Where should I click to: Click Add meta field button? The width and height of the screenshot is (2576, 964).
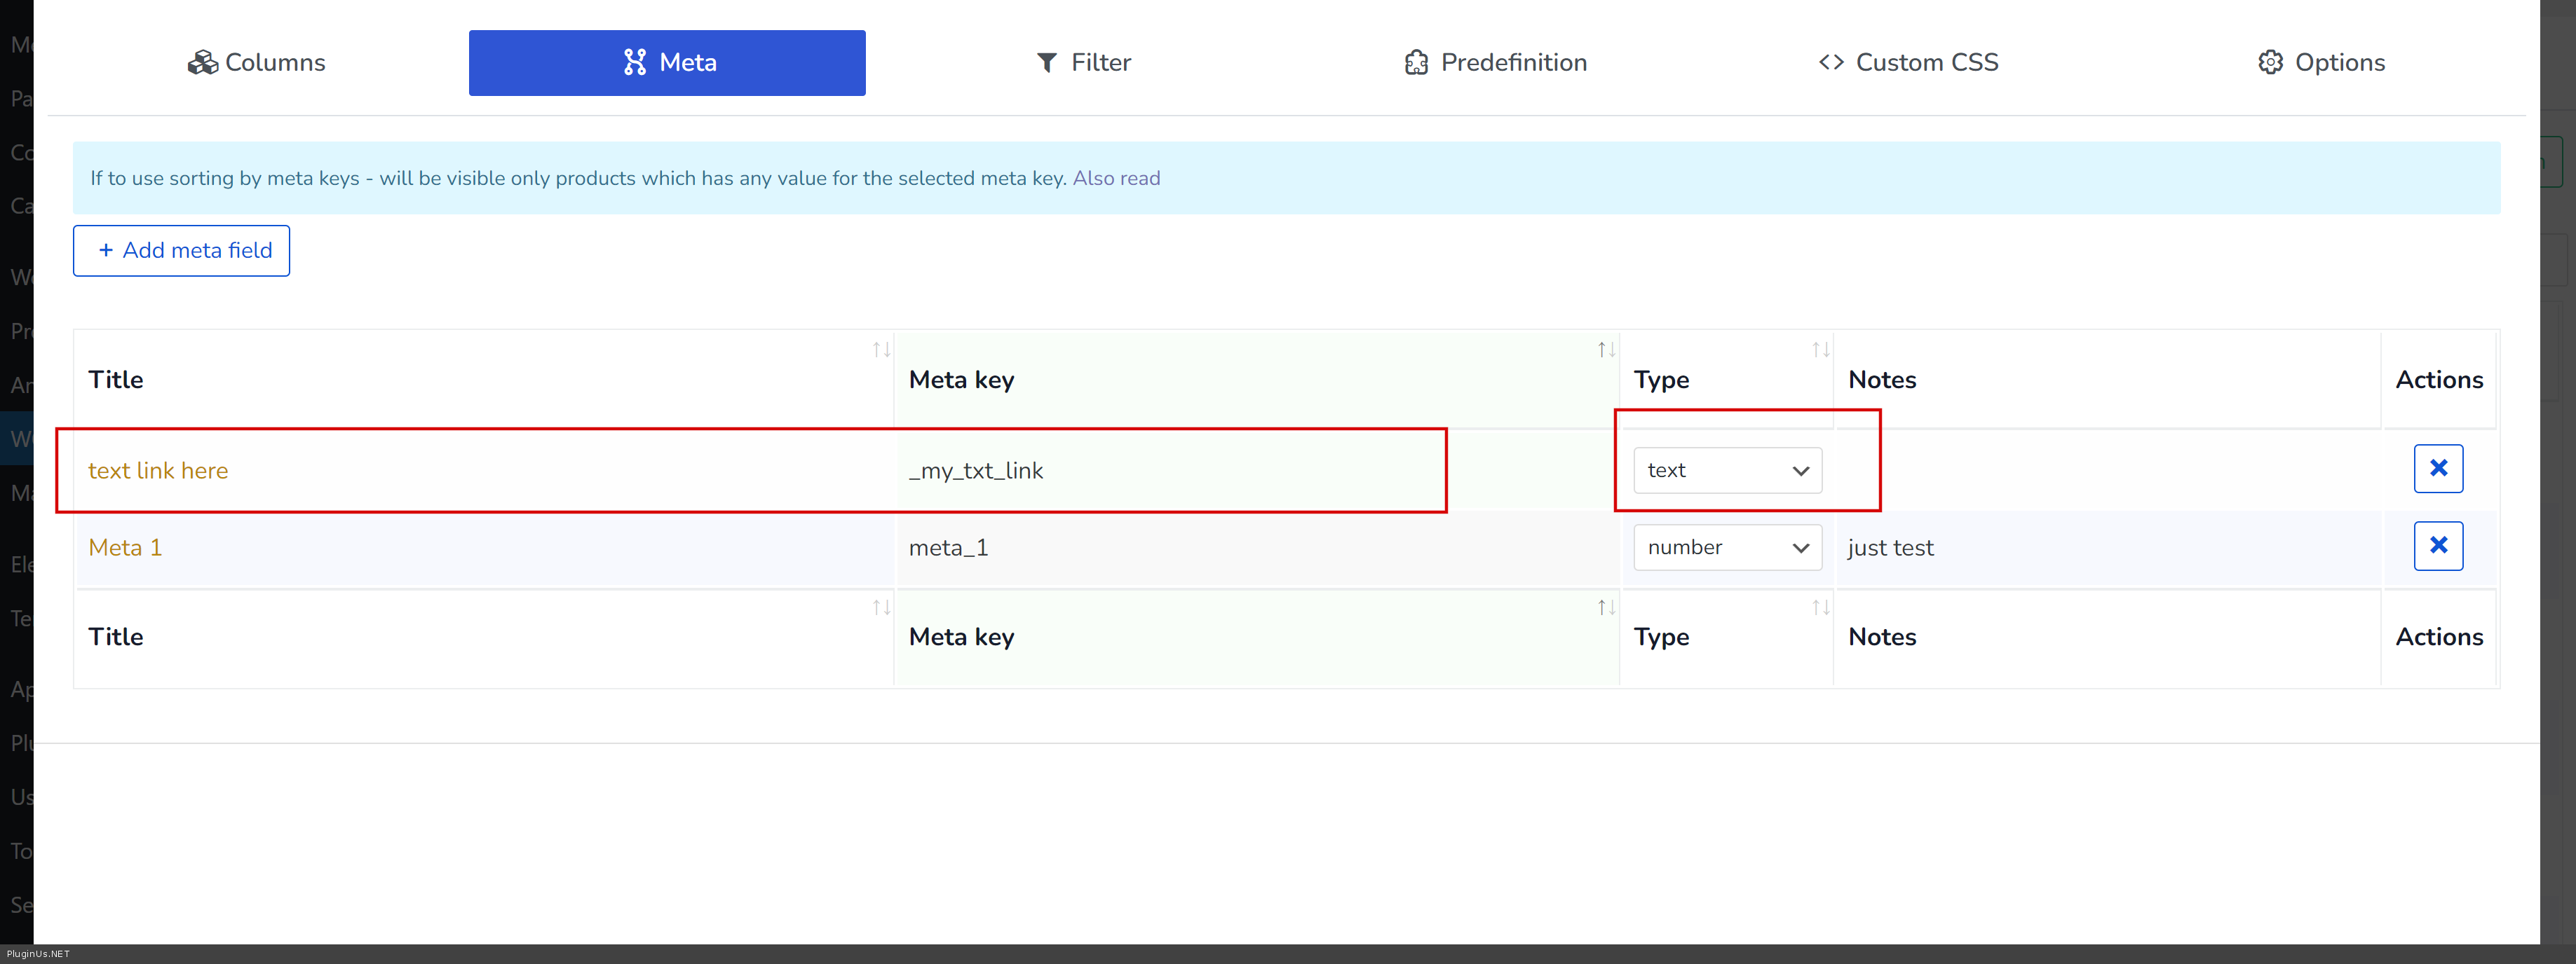181,251
